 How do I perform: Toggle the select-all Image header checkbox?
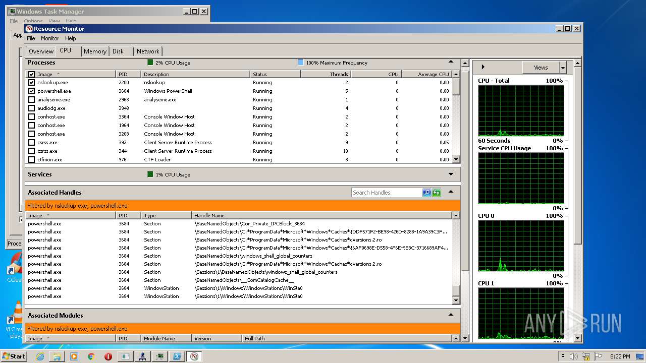point(32,74)
